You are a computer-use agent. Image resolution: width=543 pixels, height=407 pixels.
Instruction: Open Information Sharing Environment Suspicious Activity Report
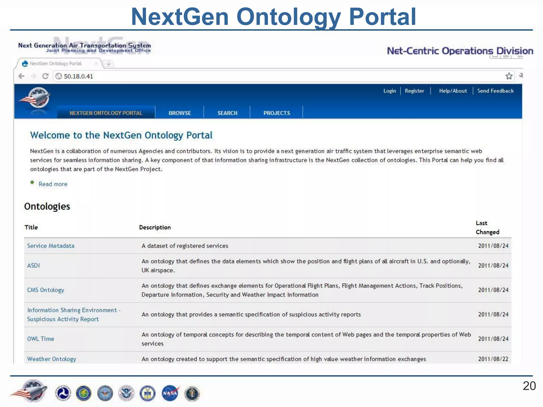click(74, 315)
